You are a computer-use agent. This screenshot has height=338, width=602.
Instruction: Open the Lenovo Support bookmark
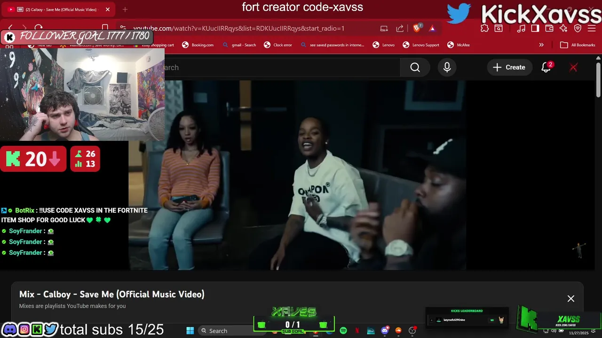point(421,45)
